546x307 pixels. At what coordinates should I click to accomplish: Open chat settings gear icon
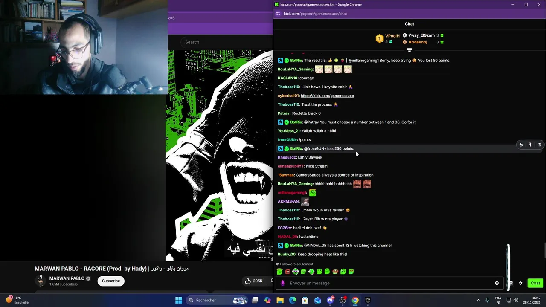click(x=520, y=283)
